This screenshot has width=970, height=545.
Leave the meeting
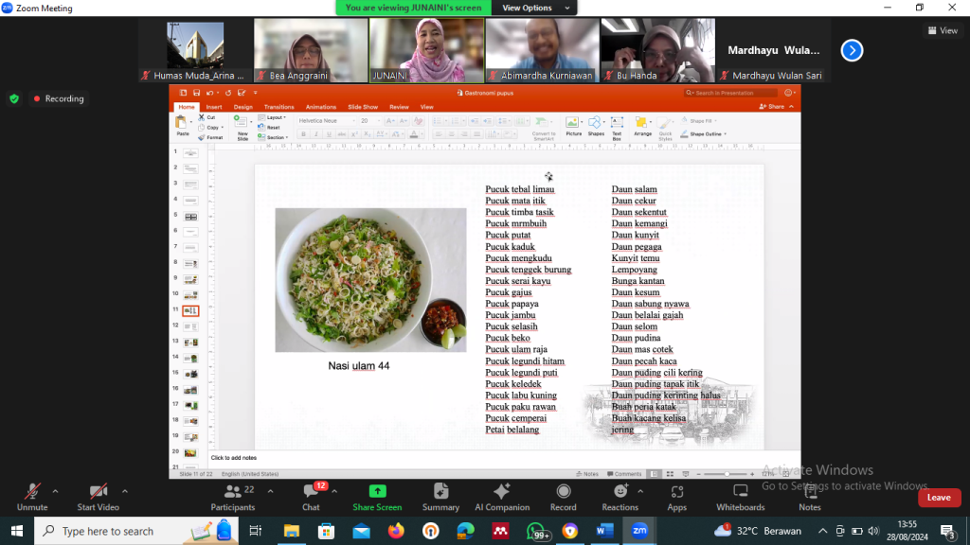[939, 498]
